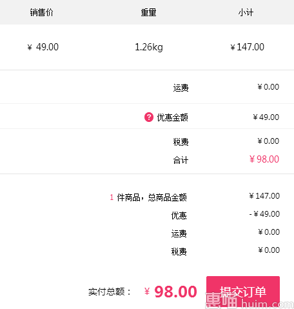Click the ¥147.00 subtotal in product row
Viewport: 294px width, 309px height.
(247, 47)
